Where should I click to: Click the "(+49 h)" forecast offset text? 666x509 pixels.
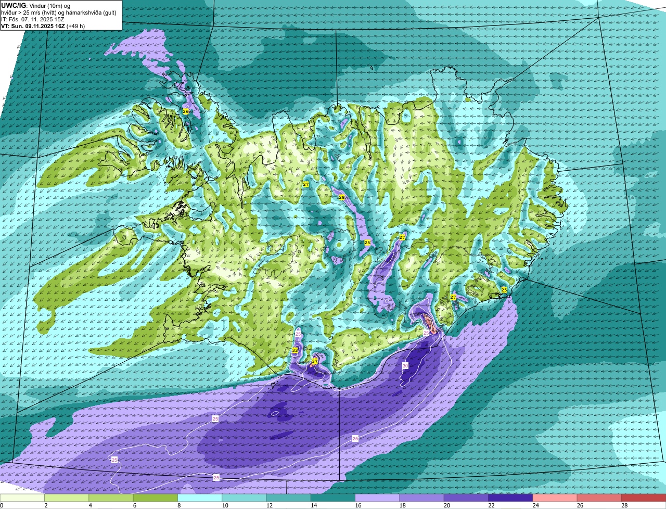tap(75, 26)
